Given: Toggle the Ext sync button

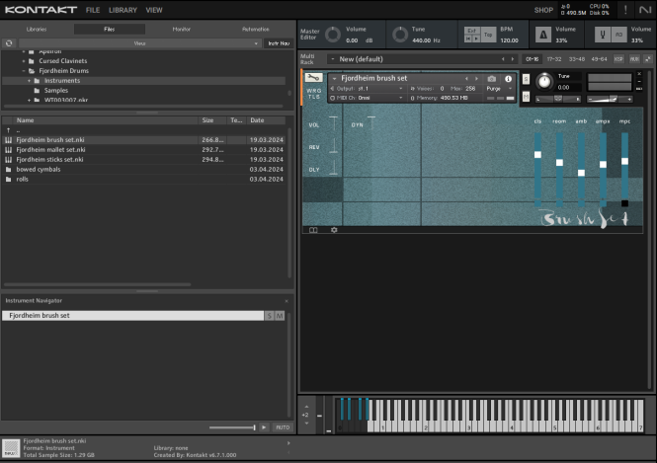Looking at the screenshot, I should [472, 31].
